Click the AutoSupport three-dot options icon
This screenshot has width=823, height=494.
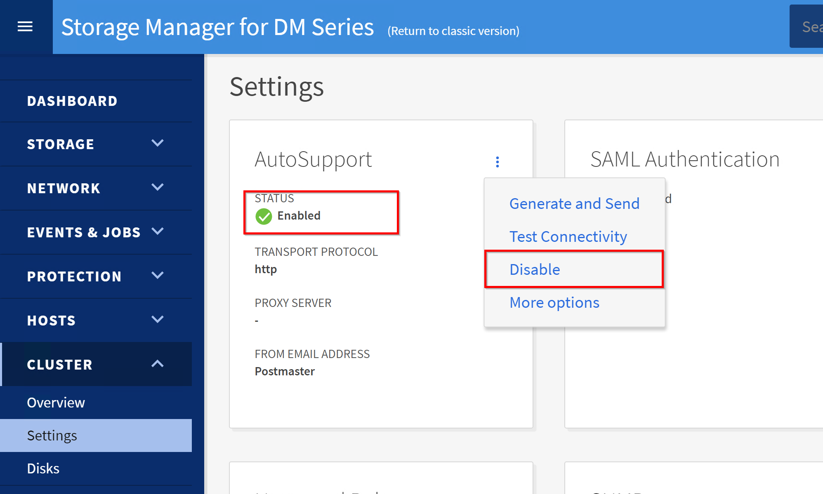(x=497, y=162)
